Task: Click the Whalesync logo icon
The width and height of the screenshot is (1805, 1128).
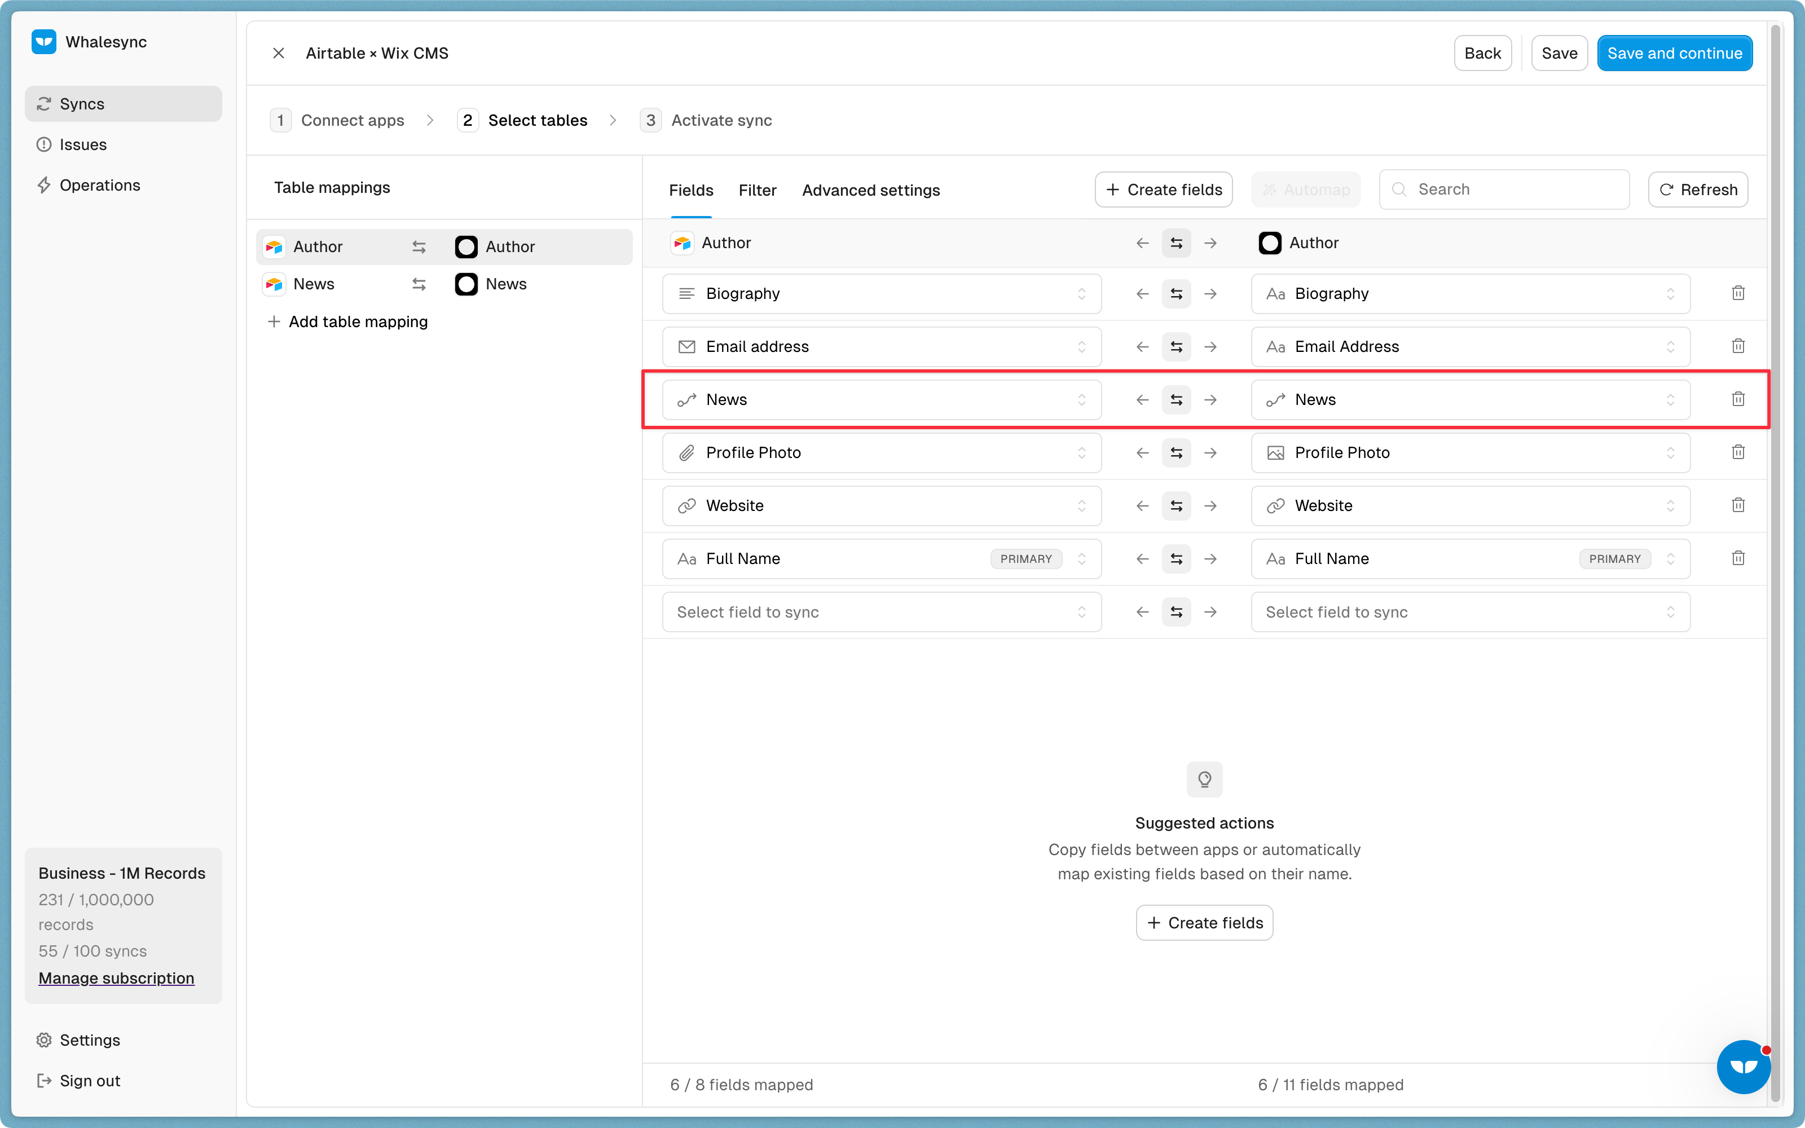Action: [44, 42]
